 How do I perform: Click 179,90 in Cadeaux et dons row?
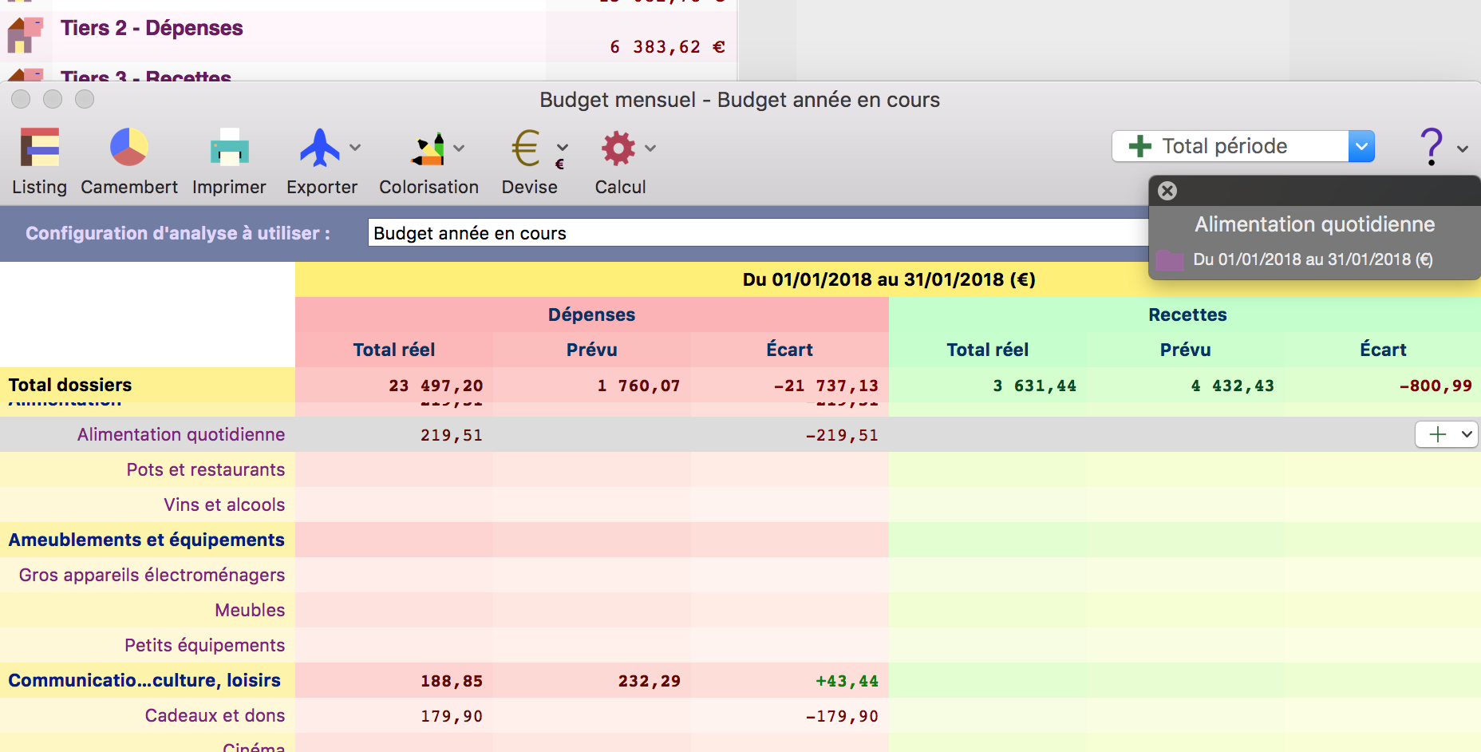point(452,716)
